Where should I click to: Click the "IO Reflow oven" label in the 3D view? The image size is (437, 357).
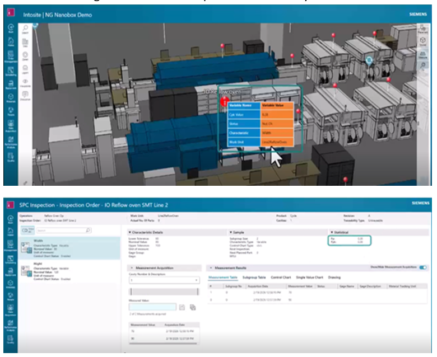222,92
